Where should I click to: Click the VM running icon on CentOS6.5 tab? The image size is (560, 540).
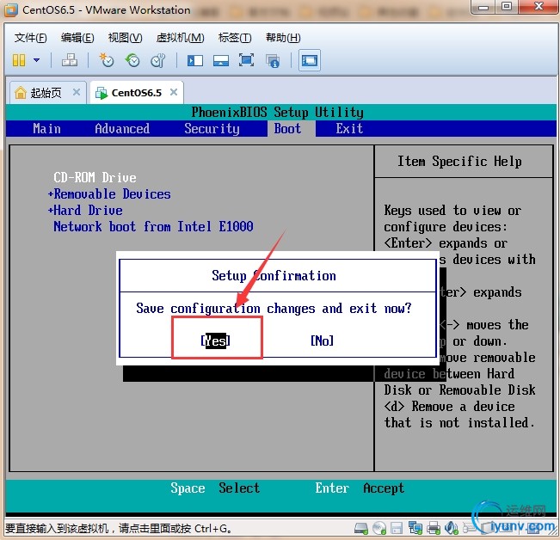pos(102,93)
